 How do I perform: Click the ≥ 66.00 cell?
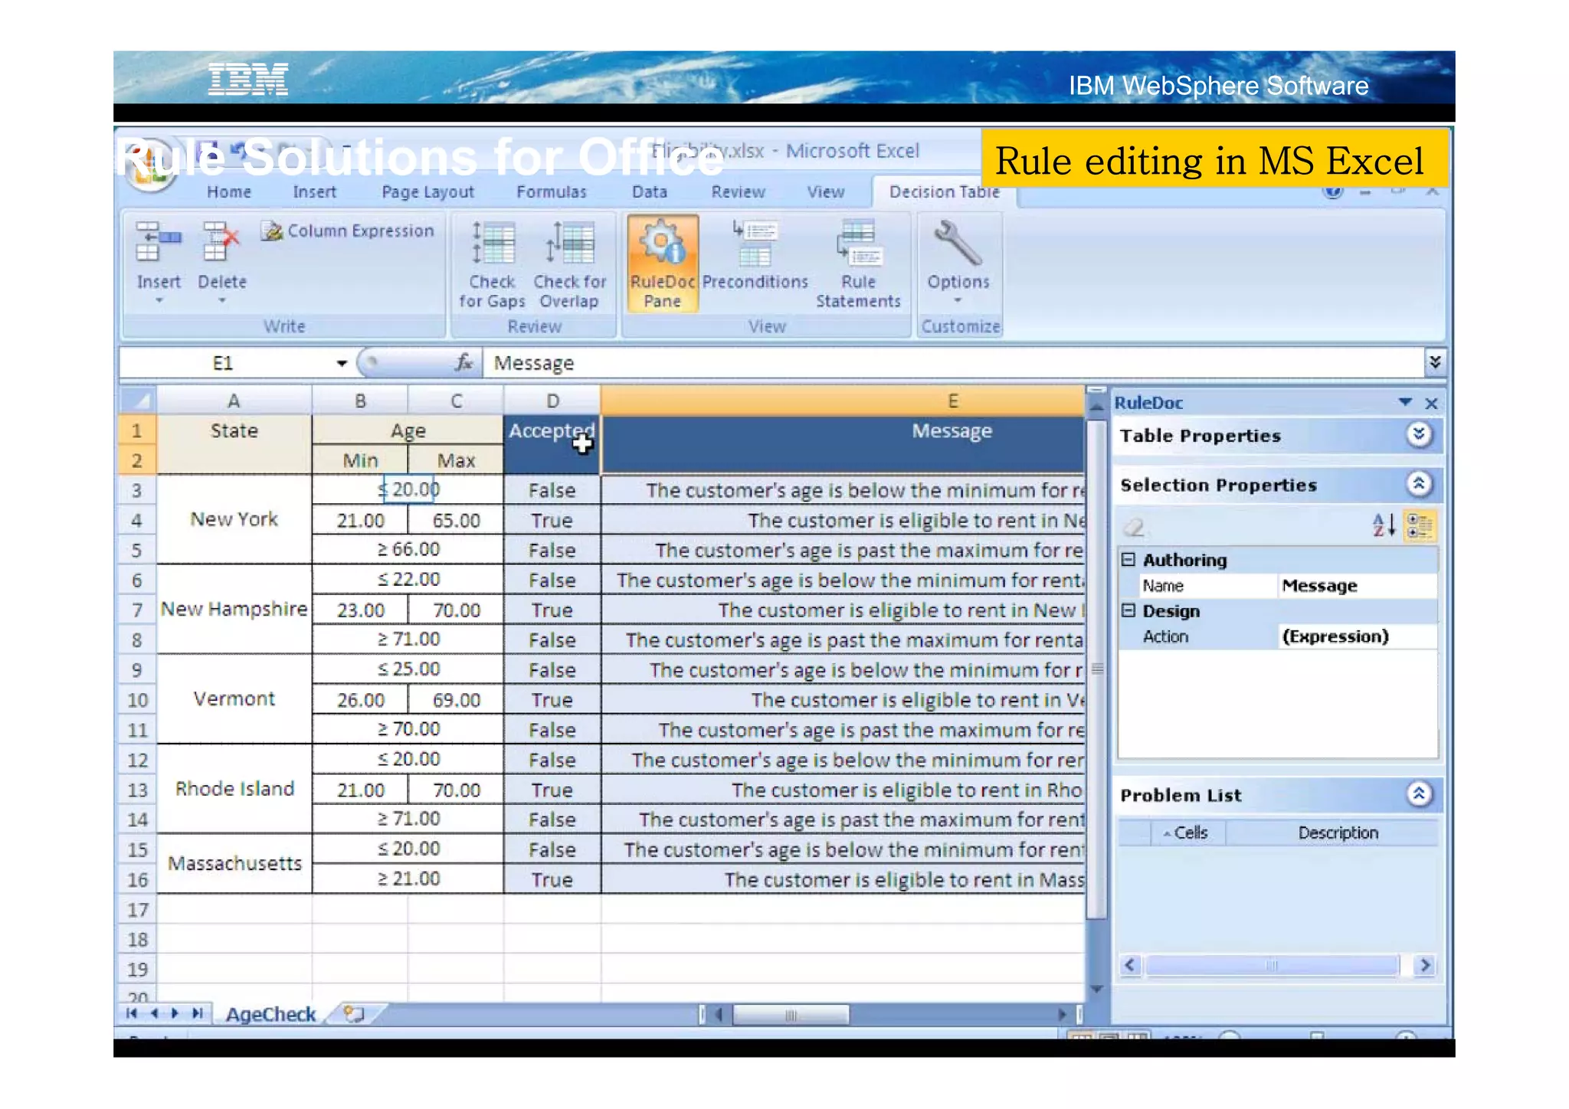tap(408, 550)
